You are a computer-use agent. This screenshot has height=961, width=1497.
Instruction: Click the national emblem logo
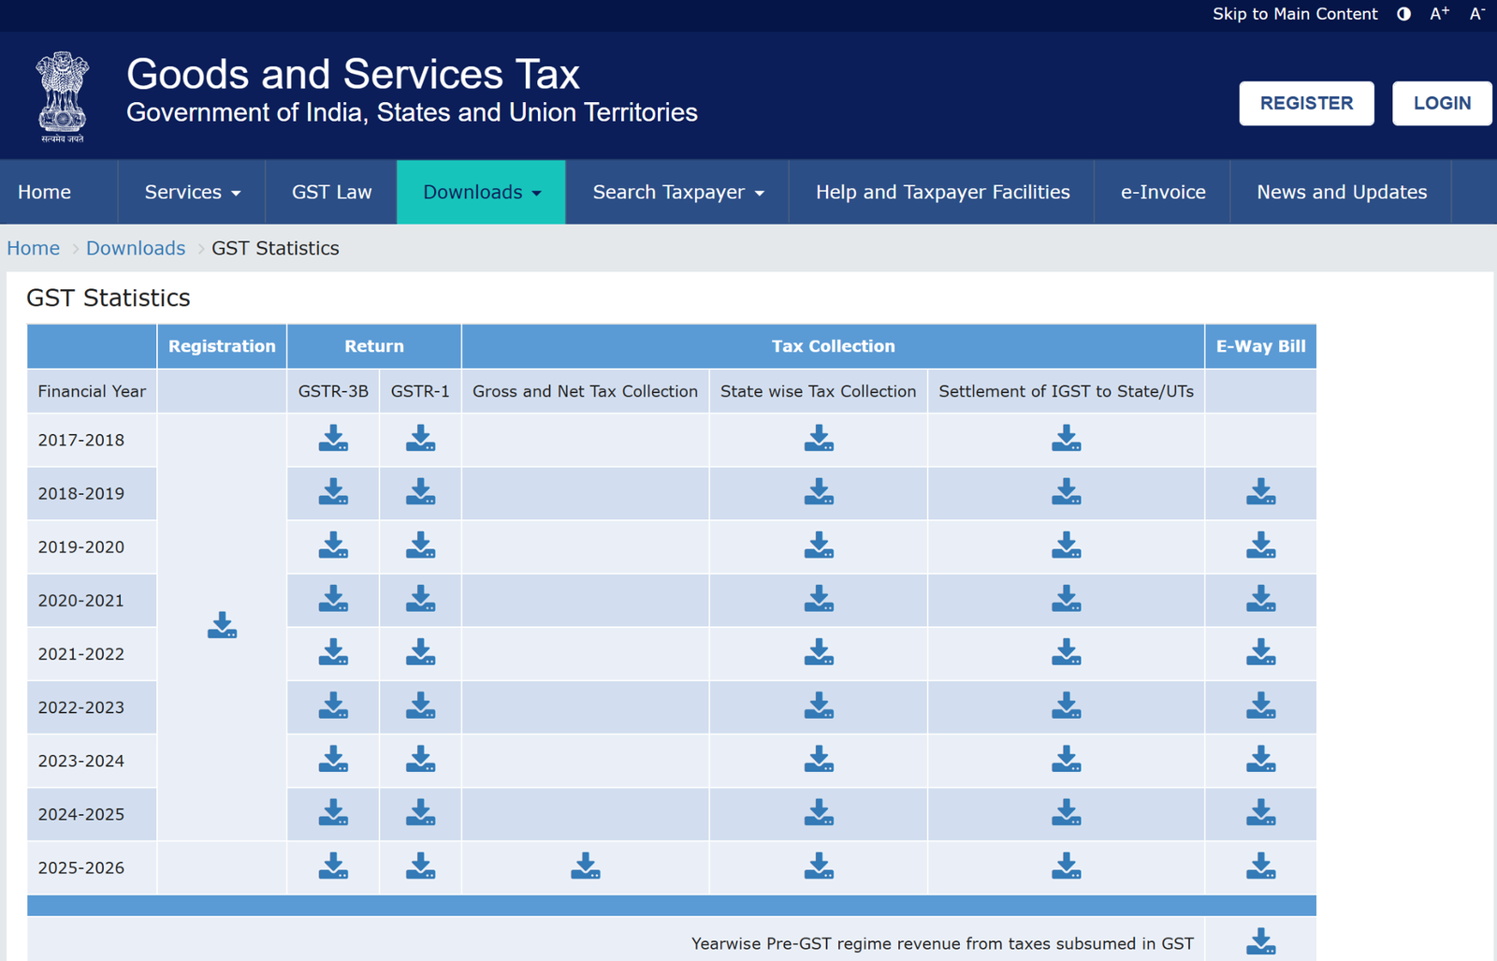tap(62, 95)
